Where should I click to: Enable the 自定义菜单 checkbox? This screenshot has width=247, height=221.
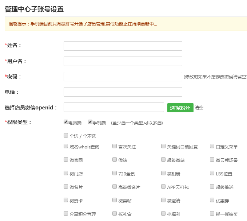(x=212, y=146)
